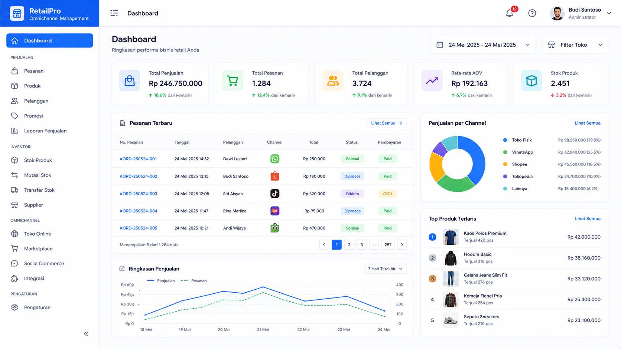Viewport: 621px width, 349px height.
Task: Click the Lainnya light blue legend dot
Action: [505, 189]
